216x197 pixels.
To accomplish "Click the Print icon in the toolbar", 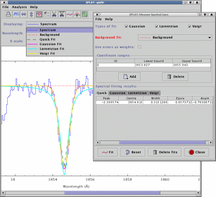I will [x=8, y=14].
